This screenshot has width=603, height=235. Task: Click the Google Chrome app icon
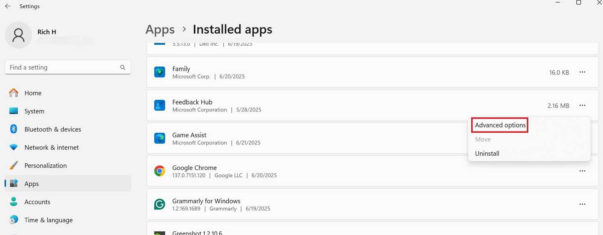tap(160, 171)
